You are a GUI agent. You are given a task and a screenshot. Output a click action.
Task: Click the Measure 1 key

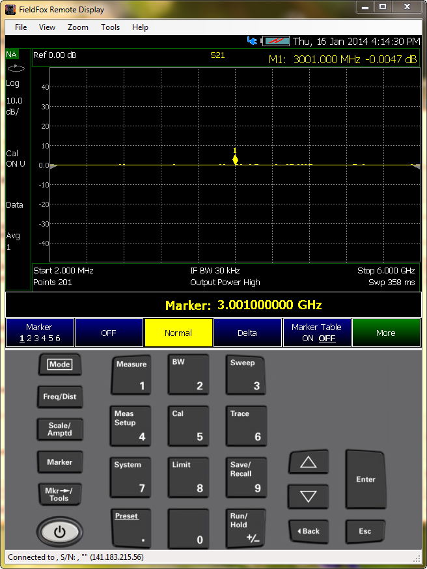click(x=131, y=375)
